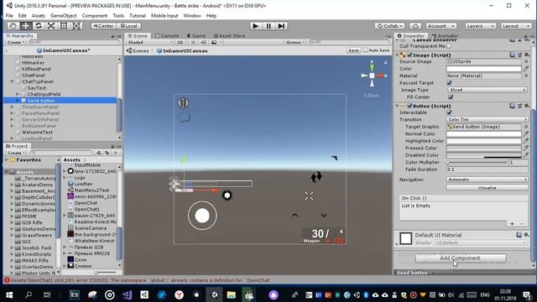Select the Move tool
The width and height of the screenshot is (537, 302).
pos(26,26)
